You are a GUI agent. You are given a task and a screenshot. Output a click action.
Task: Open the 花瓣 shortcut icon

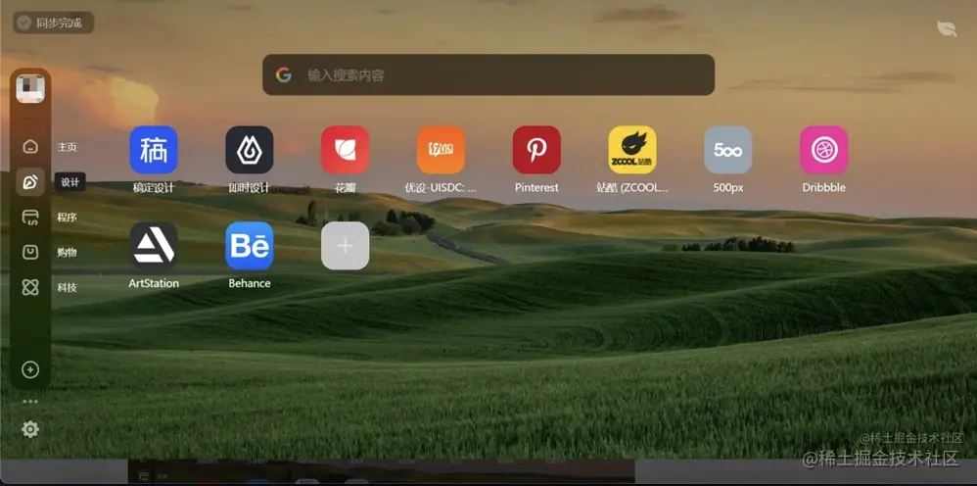point(346,150)
